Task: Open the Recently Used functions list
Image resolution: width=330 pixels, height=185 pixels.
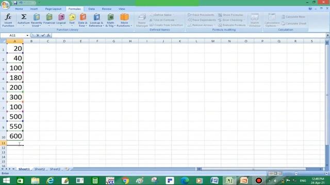Action: click(x=37, y=20)
